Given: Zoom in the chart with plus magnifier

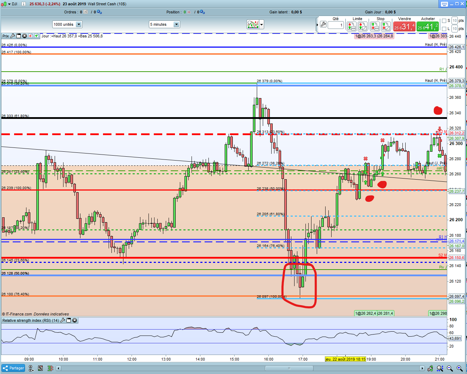Looking at the screenshot, I should 460,368.
